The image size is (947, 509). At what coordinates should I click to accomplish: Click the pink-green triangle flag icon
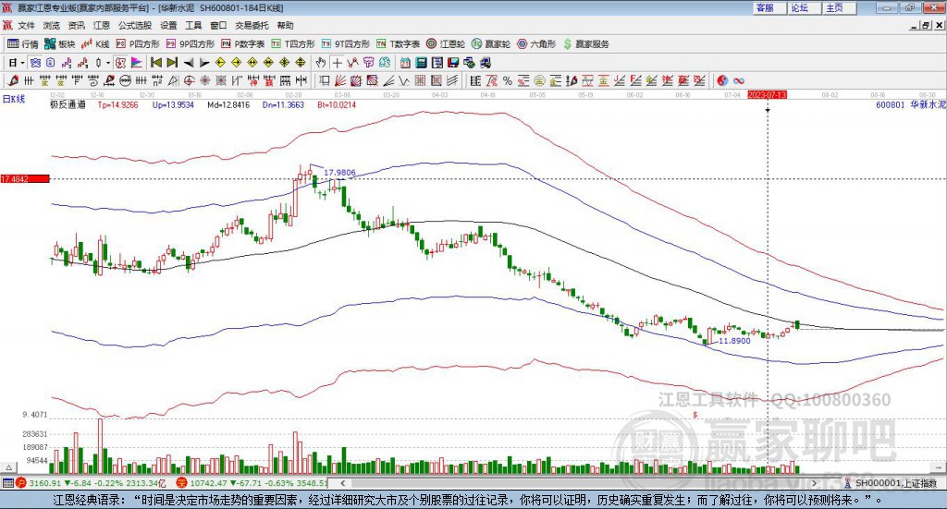137,63
